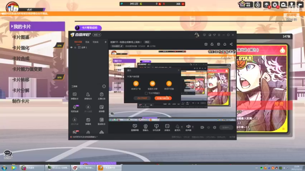Expand microphone options arrow
The image size is (305, 171).
pyautogui.click(x=182, y=127)
